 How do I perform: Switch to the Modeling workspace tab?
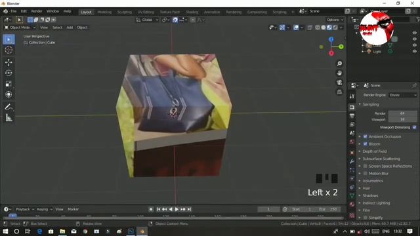tap(104, 12)
